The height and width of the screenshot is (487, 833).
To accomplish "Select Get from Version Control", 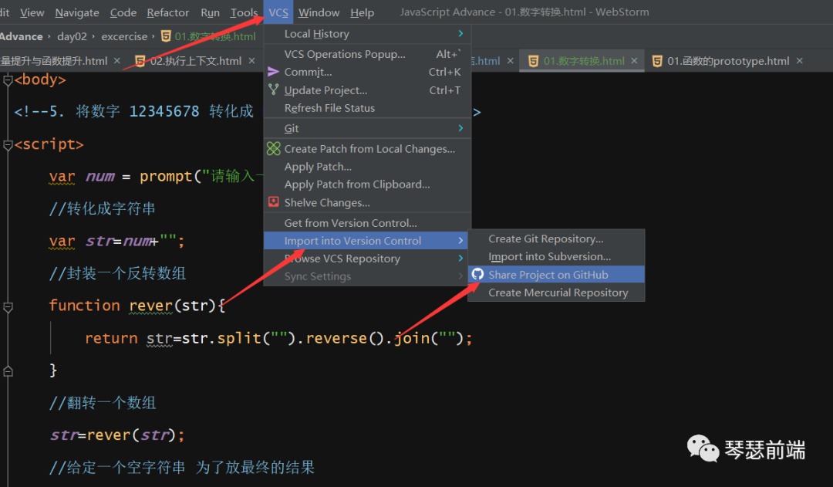I will pos(367,223).
